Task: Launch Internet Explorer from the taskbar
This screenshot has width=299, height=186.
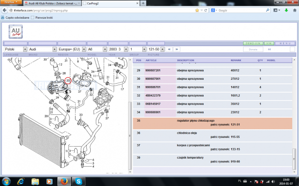Action: point(21,182)
